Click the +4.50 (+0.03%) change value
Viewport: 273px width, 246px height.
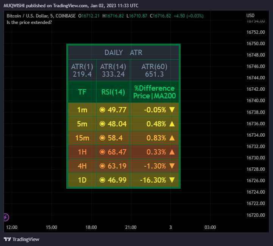[x=189, y=16]
